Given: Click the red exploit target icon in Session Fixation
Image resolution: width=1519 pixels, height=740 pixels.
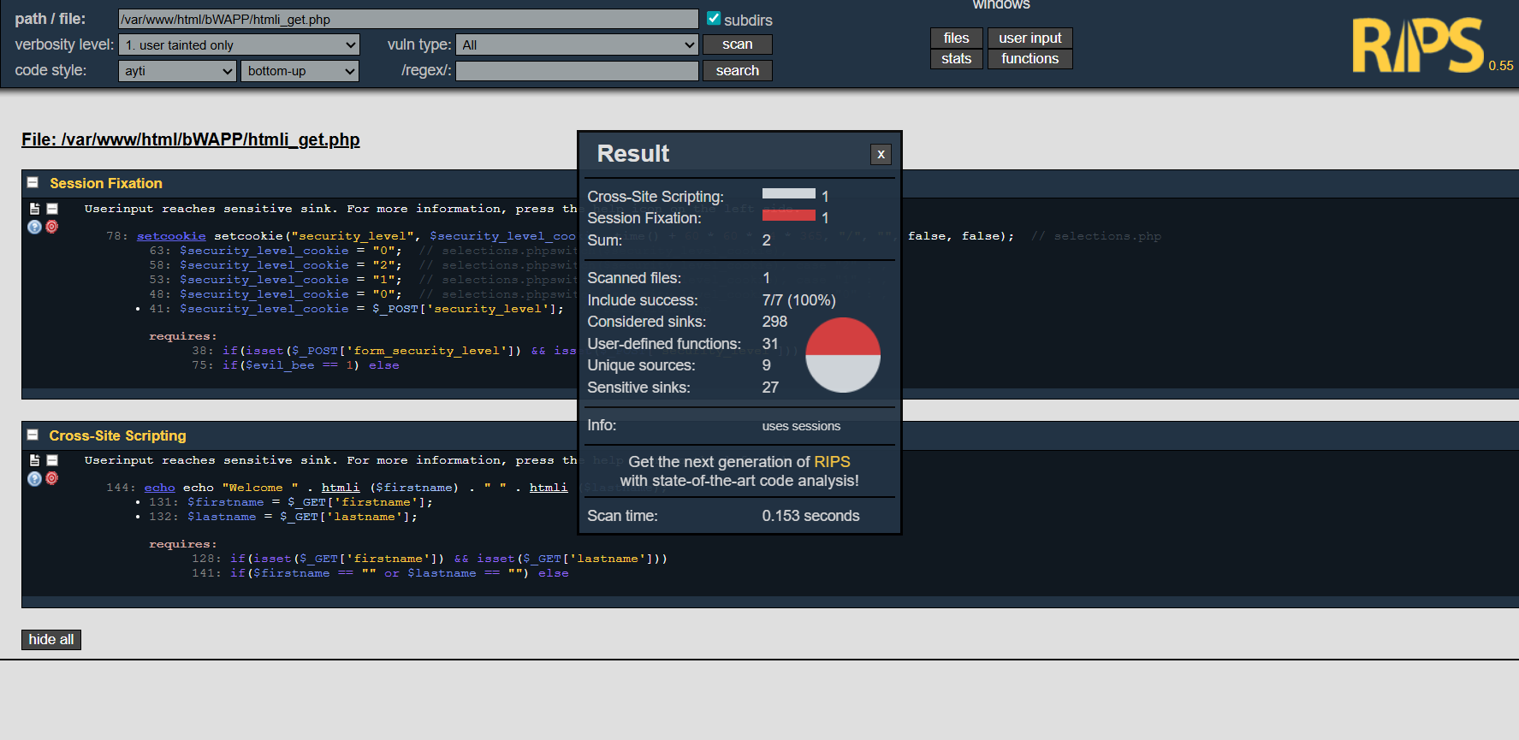Looking at the screenshot, I should click(52, 227).
